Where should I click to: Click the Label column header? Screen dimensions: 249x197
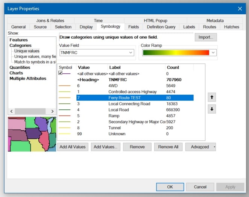coord(137,67)
